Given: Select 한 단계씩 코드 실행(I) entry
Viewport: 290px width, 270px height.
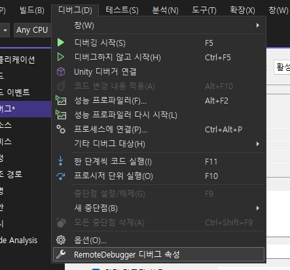Looking at the screenshot, I should (158, 161).
